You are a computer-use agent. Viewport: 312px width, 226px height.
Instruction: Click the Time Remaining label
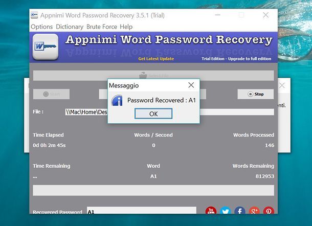tap(52, 166)
